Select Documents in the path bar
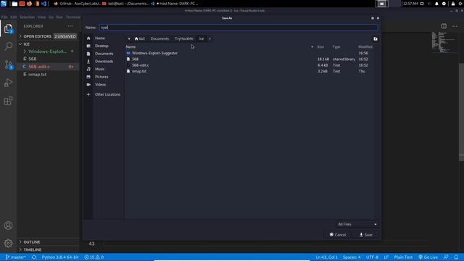The height and width of the screenshot is (261, 464). pos(159,38)
